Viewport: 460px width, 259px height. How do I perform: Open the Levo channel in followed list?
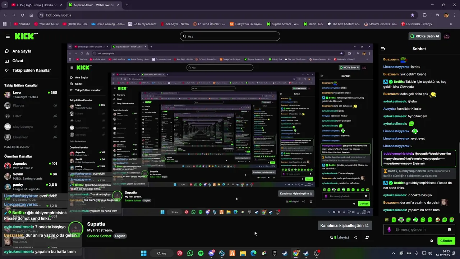tap(31, 95)
